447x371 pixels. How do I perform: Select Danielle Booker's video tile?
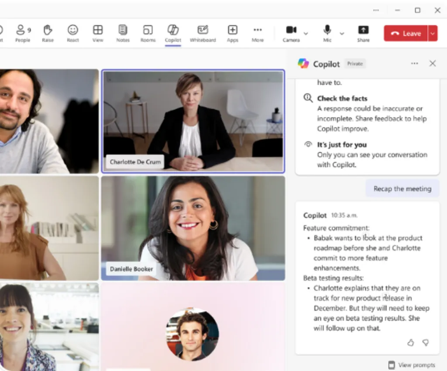193,228
